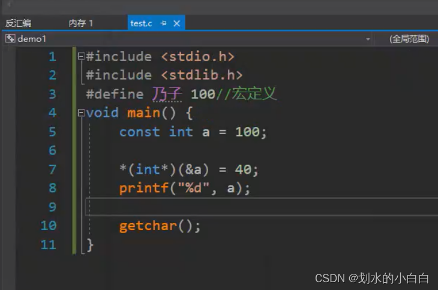Viewport: 438px width, 290px height.
Task: Click the void keyword on line 4
Action: click(102, 113)
